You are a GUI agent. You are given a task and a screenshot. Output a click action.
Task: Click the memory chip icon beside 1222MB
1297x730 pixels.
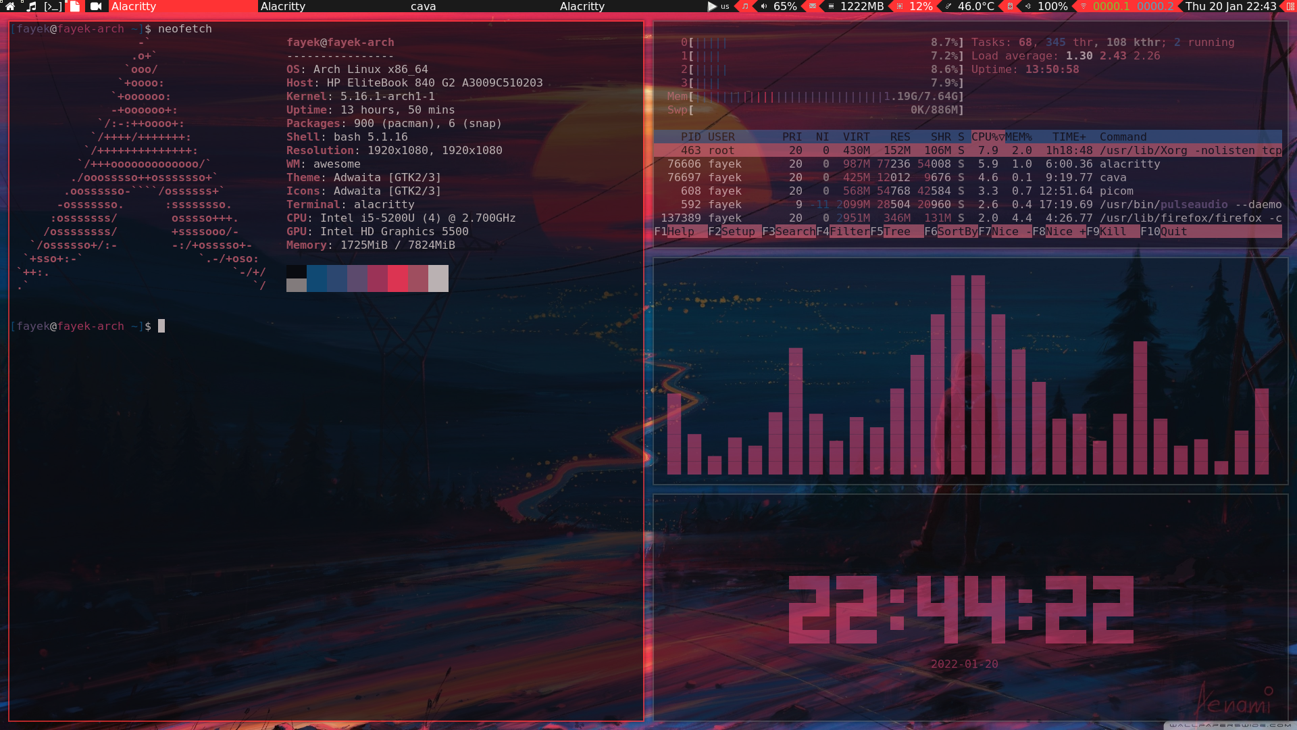[x=831, y=6]
